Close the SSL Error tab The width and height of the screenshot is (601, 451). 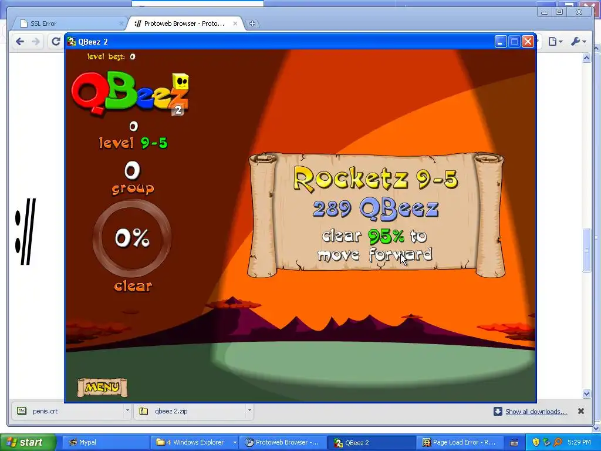click(x=121, y=23)
